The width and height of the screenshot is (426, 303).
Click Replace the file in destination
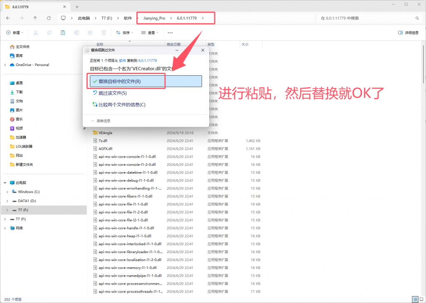pos(146,81)
